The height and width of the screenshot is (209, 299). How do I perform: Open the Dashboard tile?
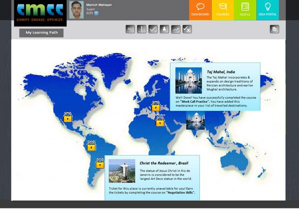200,10
